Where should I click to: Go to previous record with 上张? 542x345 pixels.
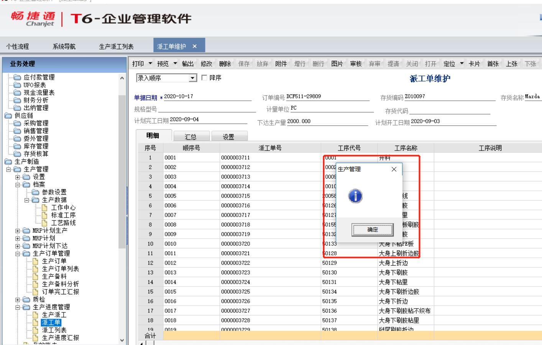(512, 64)
